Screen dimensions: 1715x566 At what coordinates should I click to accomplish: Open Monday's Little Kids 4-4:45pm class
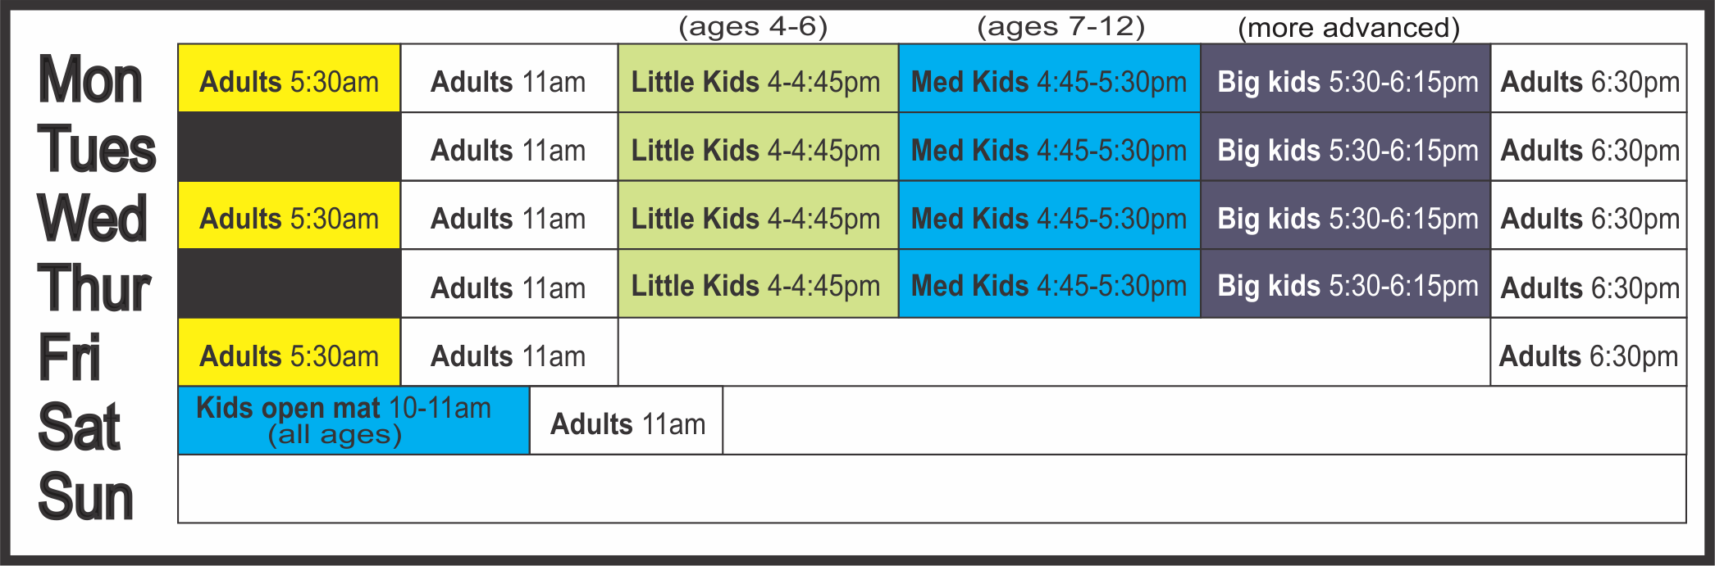[x=757, y=79]
